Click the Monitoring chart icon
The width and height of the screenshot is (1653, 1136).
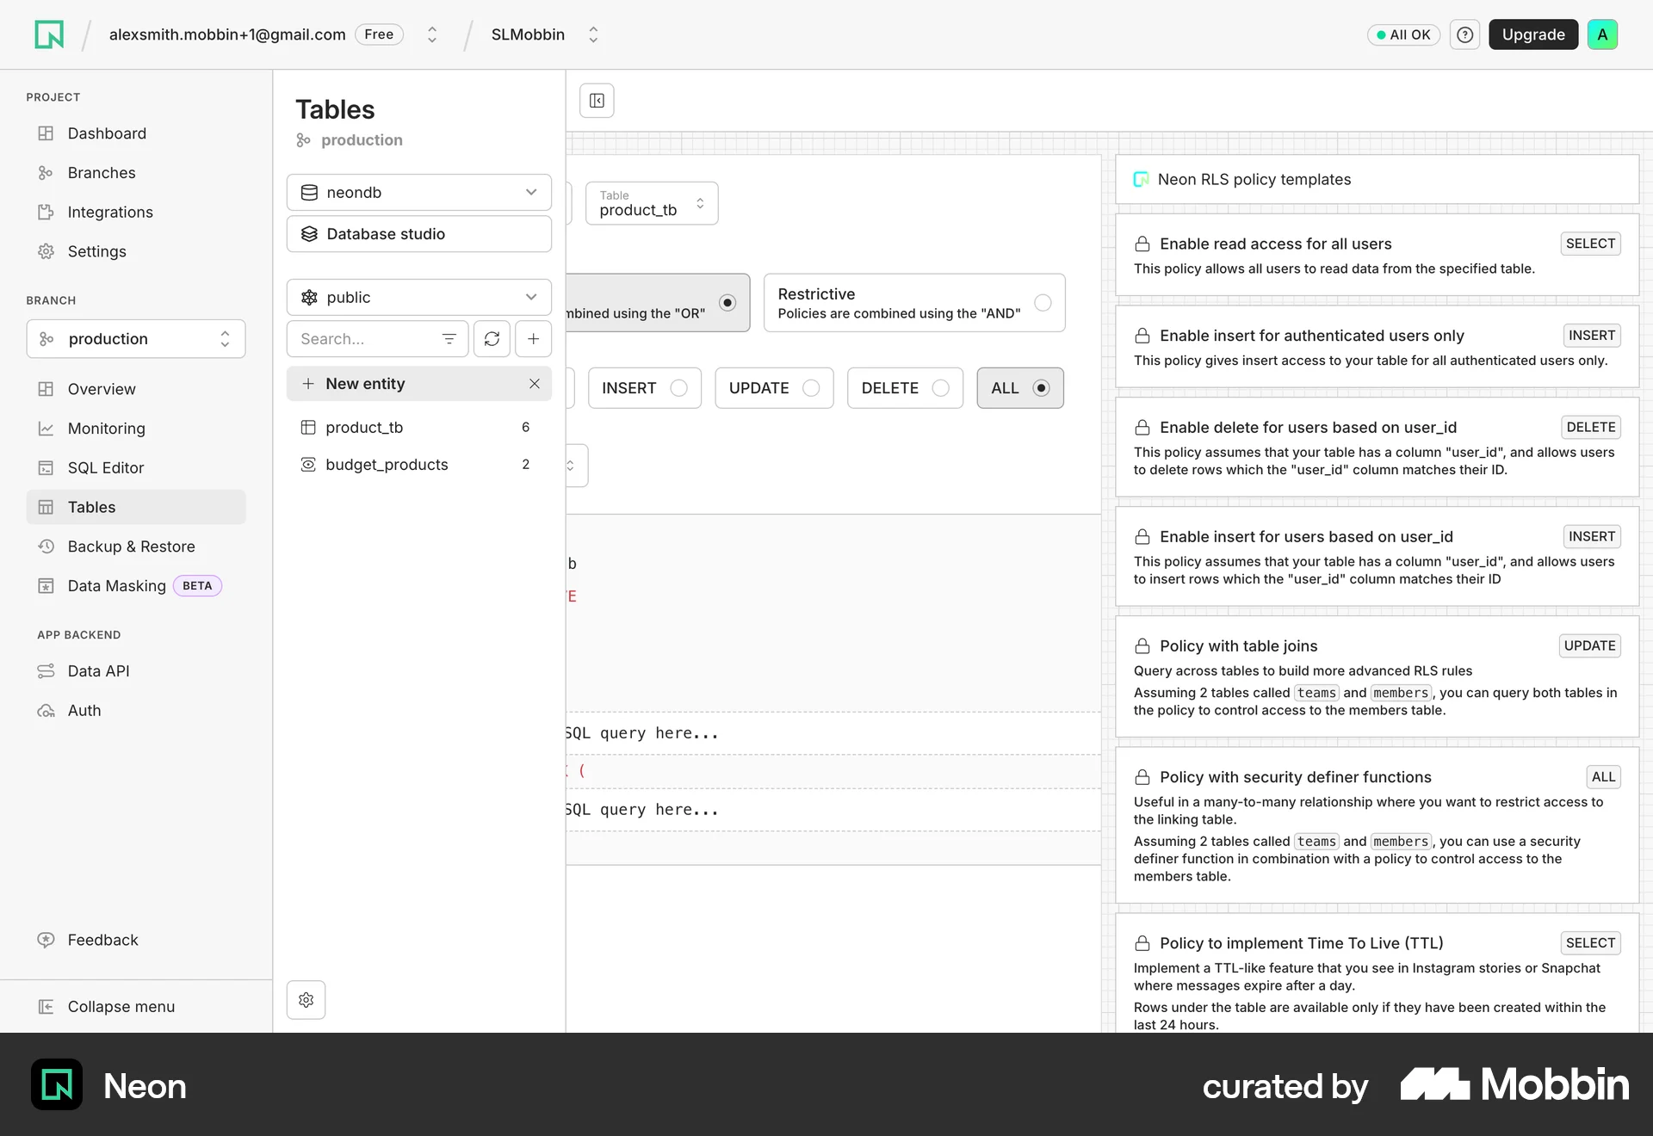point(46,429)
